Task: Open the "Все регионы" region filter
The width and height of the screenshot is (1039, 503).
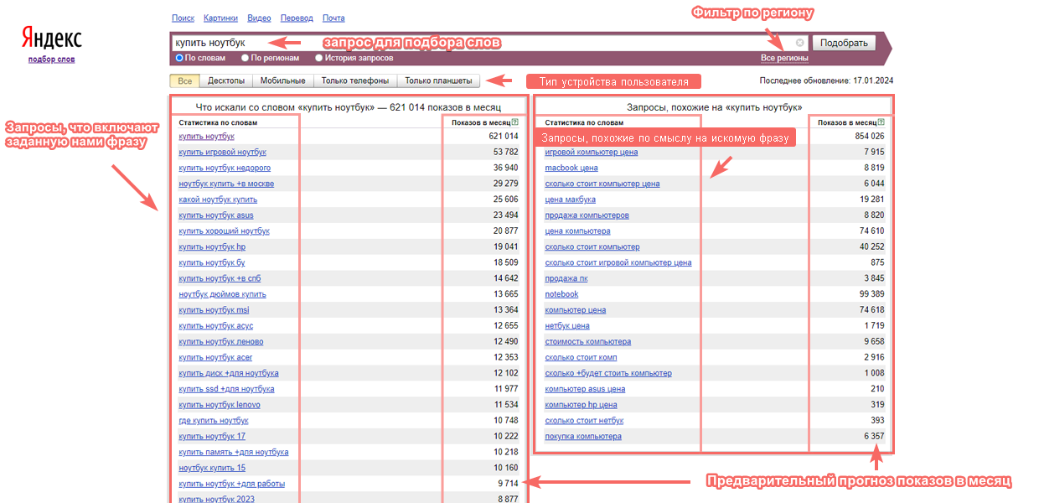Action: (784, 58)
